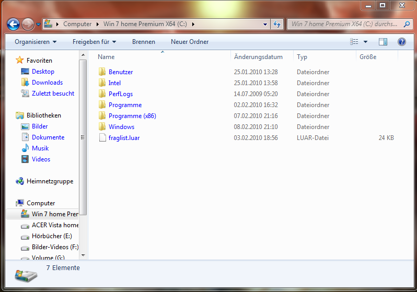Select the Programme folder icon
Image resolution: width=417 pixels, height=292 pixels.
(x=102, y=105)
